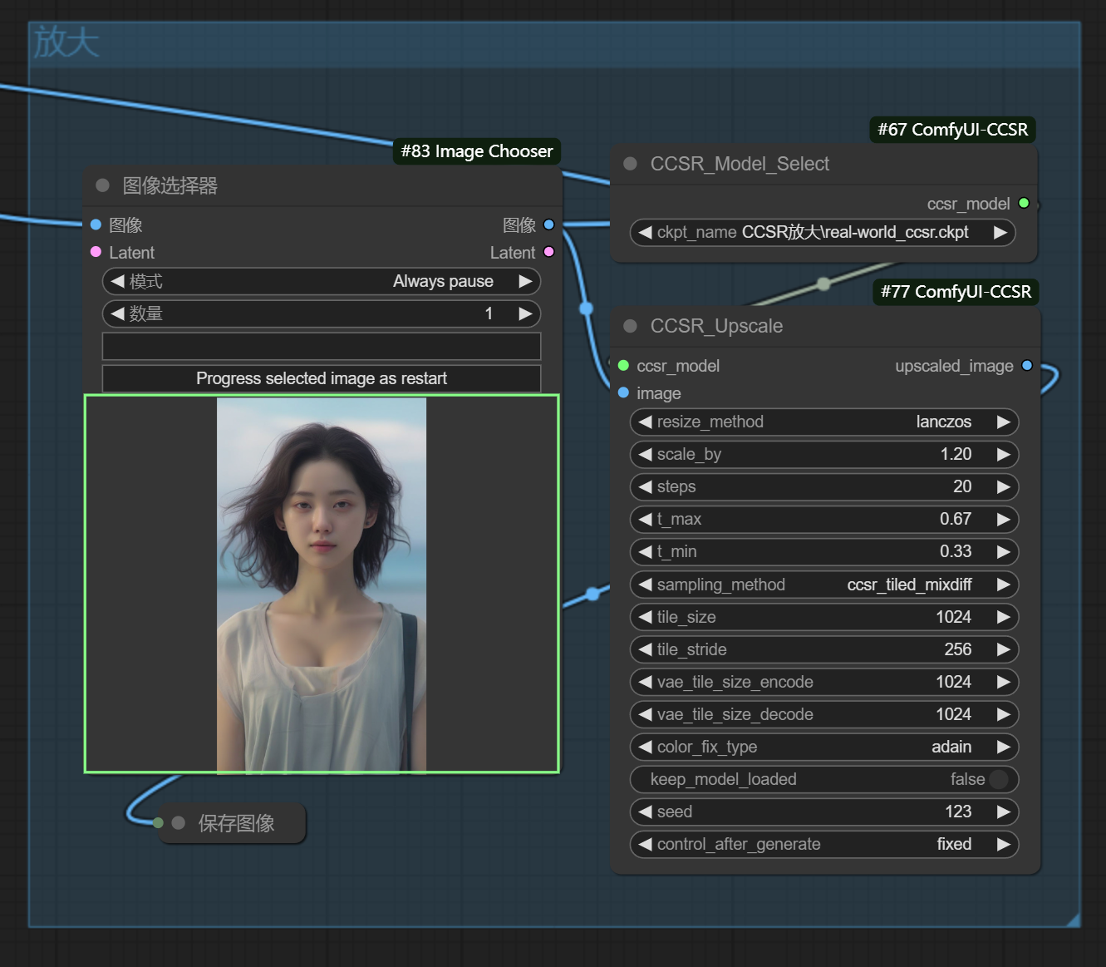Collapse the CCSR_Upscale node via its dot
The width and height of the screenshot is (1106, 967).
pyautogui.click(x=631, y=326)
